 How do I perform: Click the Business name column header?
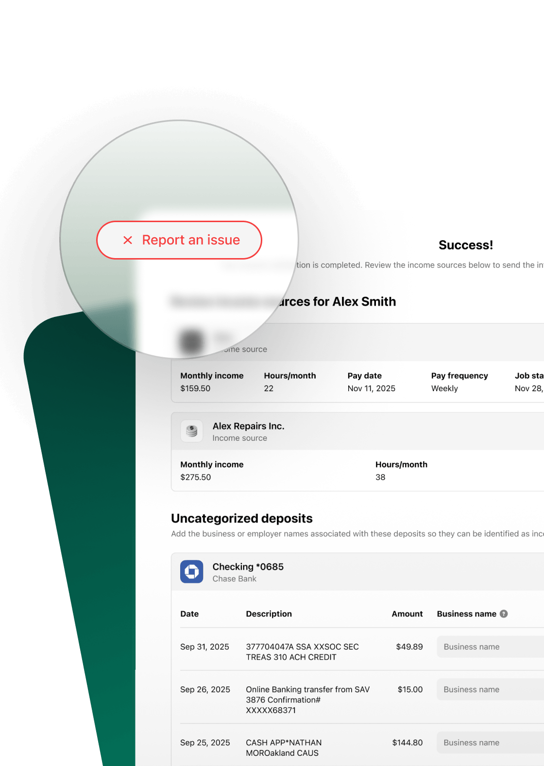467,614
